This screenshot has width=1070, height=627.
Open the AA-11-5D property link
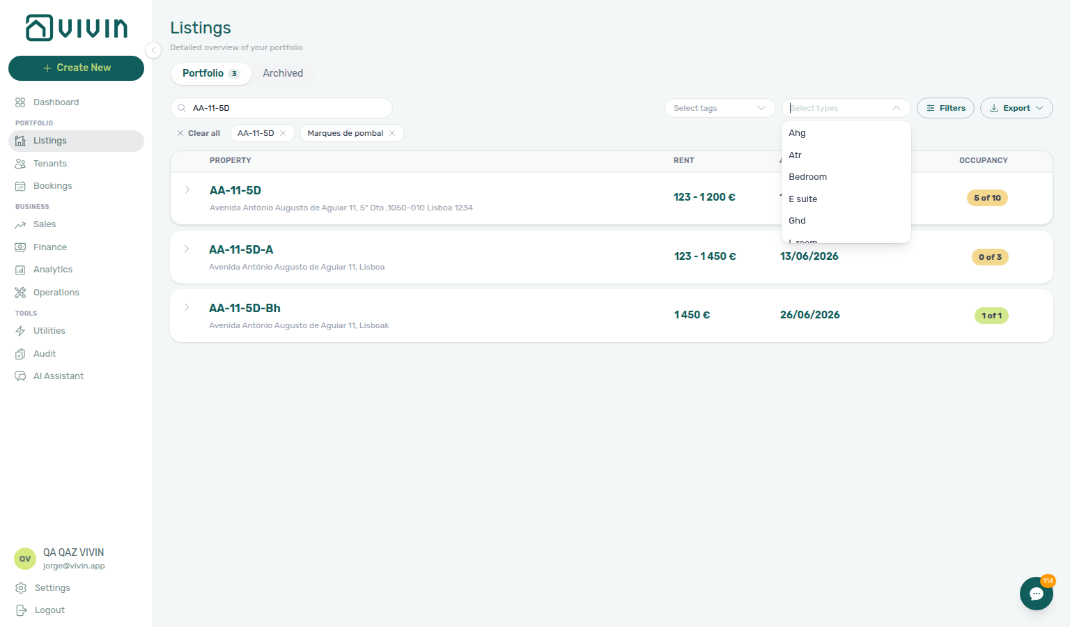[235, 190]
